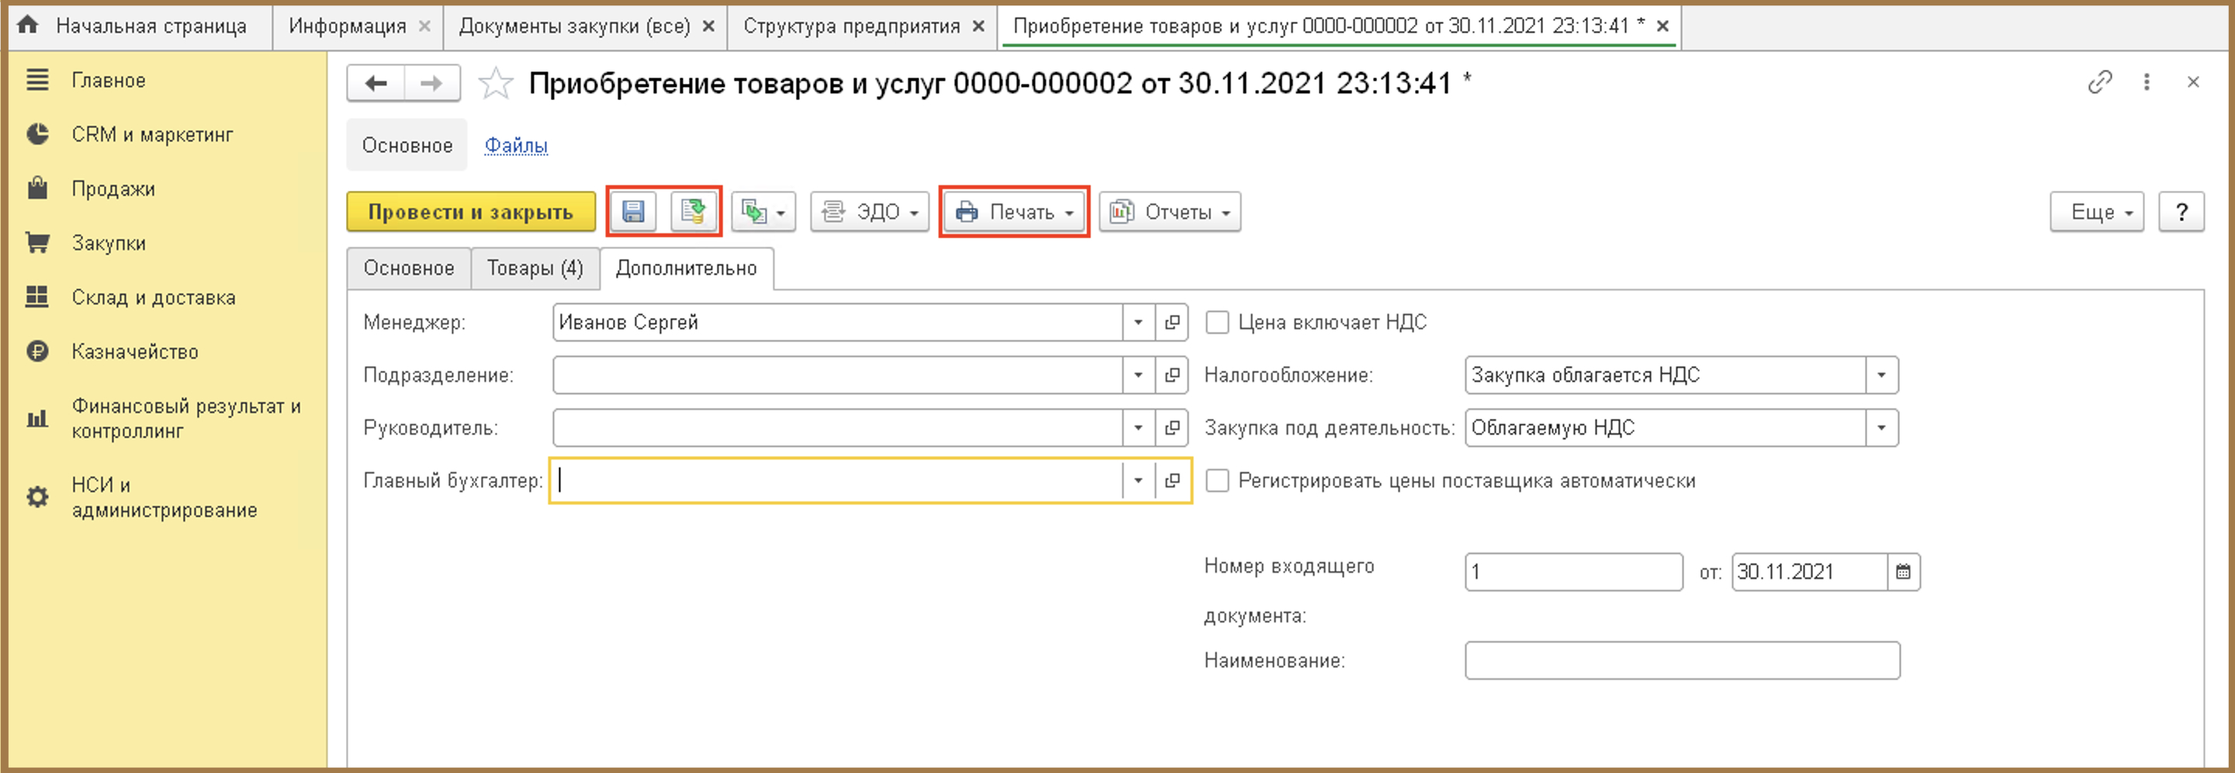
Task: Click the home icon on Начальная страница tab
Action: tap(28, 25)
